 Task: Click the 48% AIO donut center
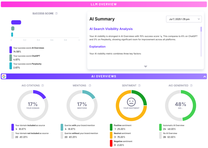(180, 105)
